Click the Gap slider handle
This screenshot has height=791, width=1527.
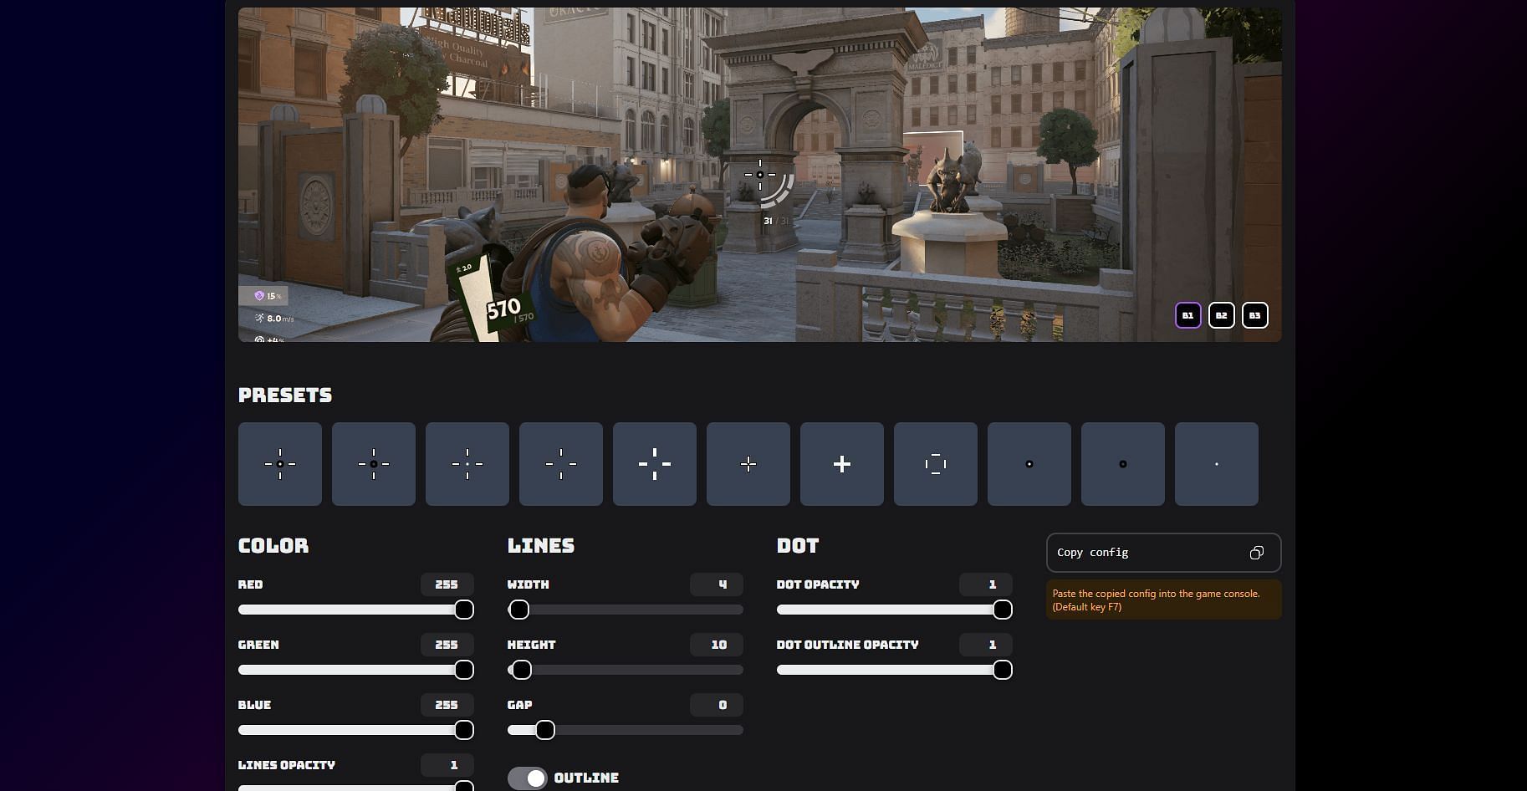[x=545, y=730]
